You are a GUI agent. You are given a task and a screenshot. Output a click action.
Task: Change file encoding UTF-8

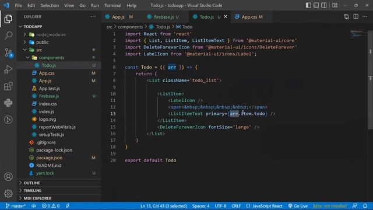220,206
